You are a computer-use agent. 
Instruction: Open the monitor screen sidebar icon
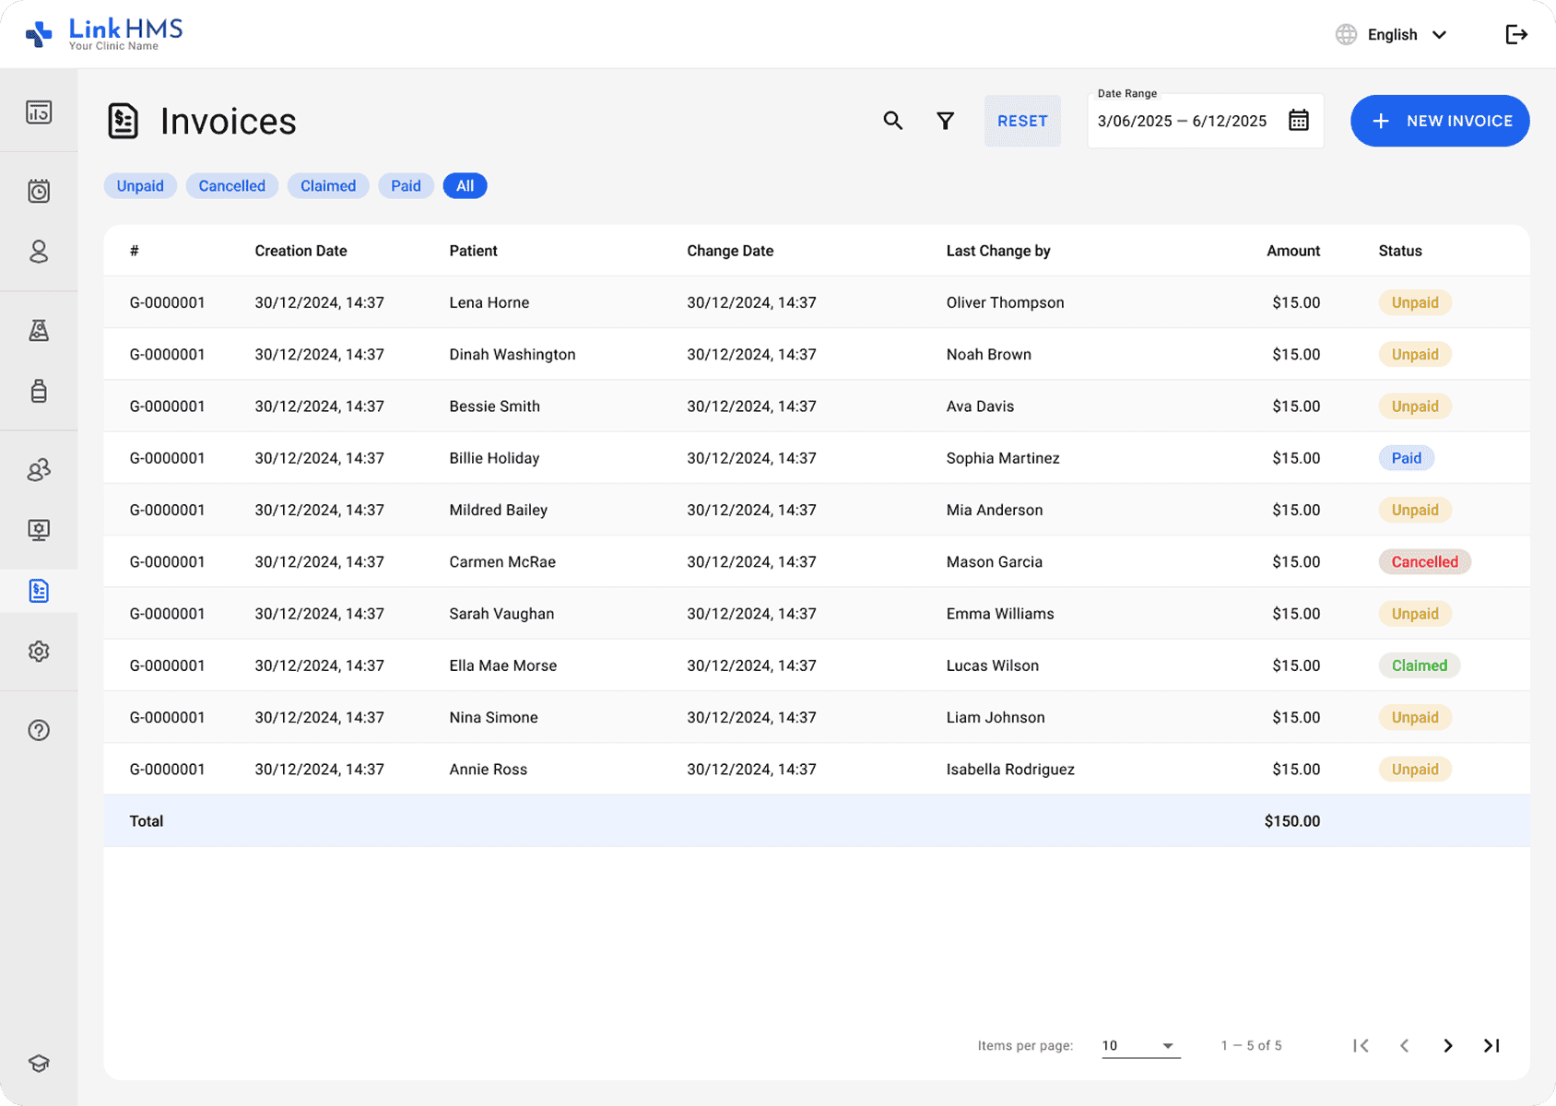click(x=39, y=530)
